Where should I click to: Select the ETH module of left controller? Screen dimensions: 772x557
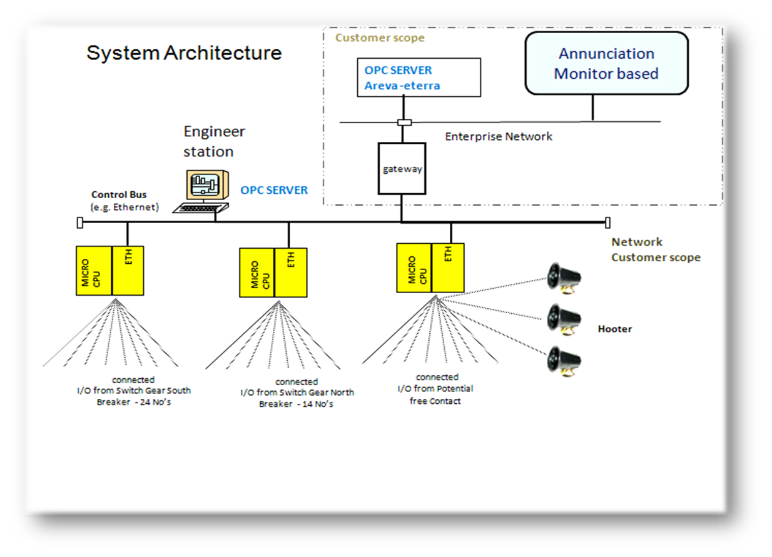(128, 270)
